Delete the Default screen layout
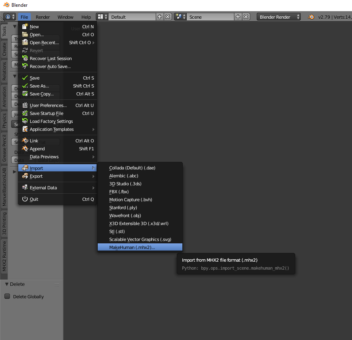The height and width of the screenshot is (340, 352). coord(168,17)
